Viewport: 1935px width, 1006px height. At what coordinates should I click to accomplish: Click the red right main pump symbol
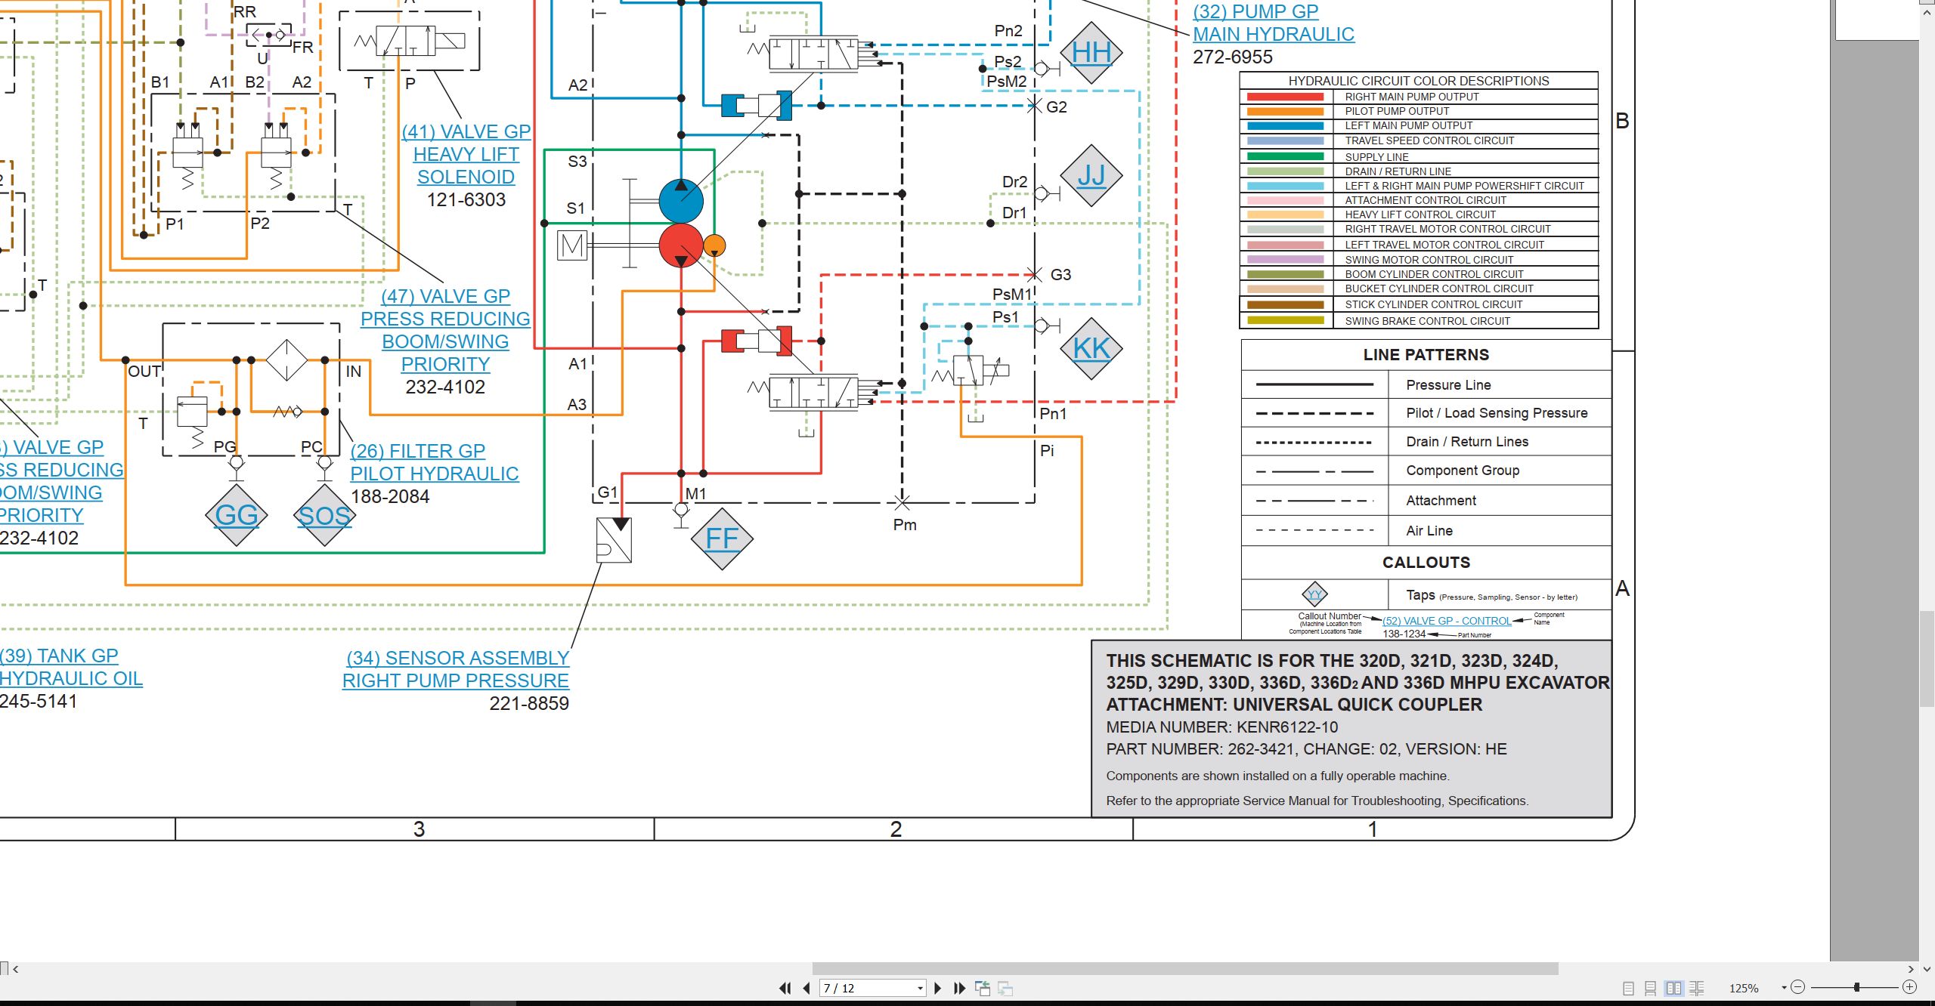pos(681,245)
